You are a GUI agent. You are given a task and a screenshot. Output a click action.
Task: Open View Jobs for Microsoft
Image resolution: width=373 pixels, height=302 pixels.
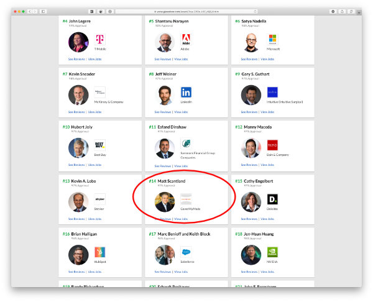coord(267,59)
